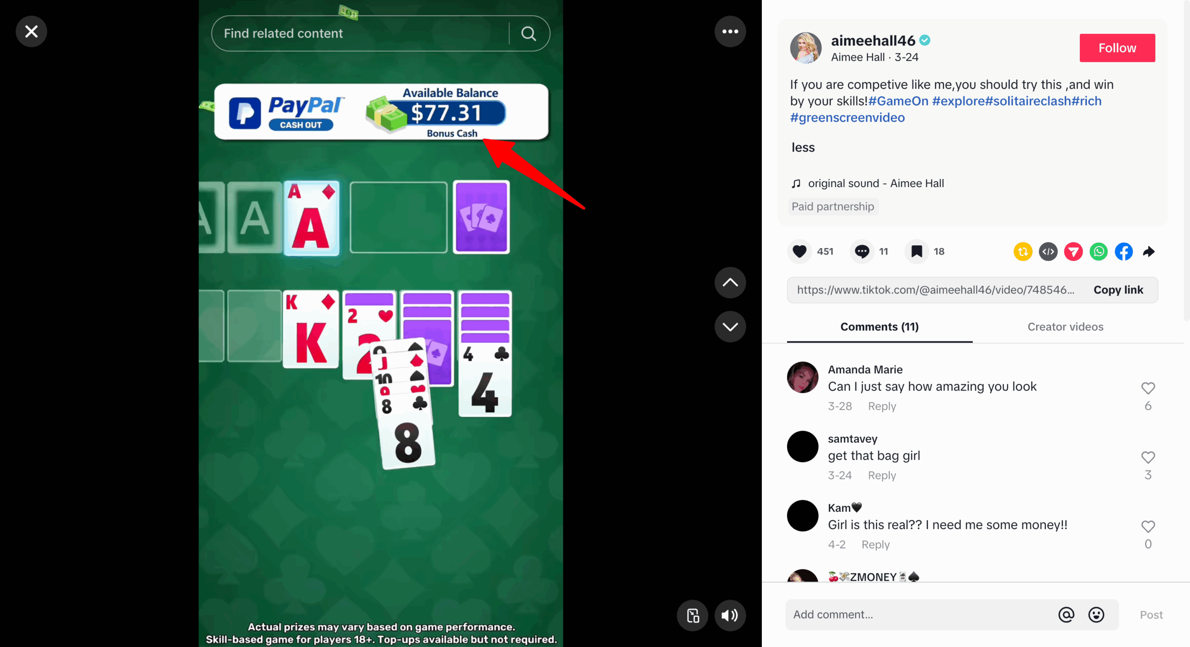Select the Comments (11) tab
1190x647 pixels.
[x=879, y=327]
